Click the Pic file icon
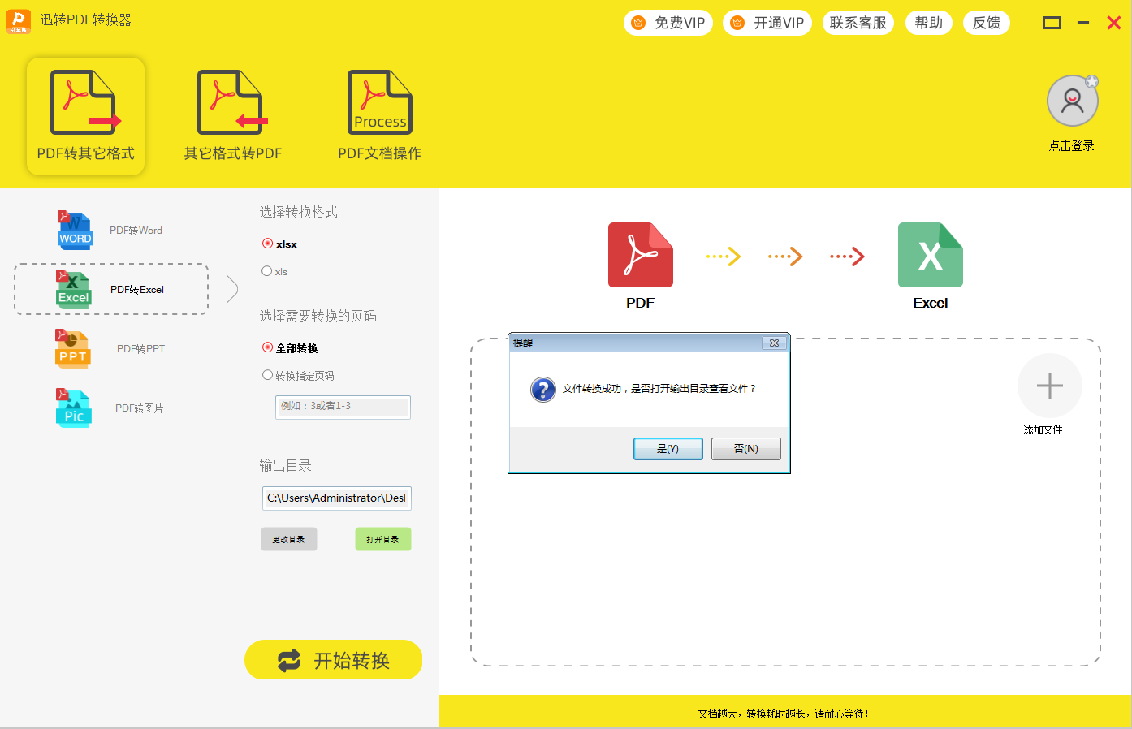 pyautogui.click(x=74, y=408)
